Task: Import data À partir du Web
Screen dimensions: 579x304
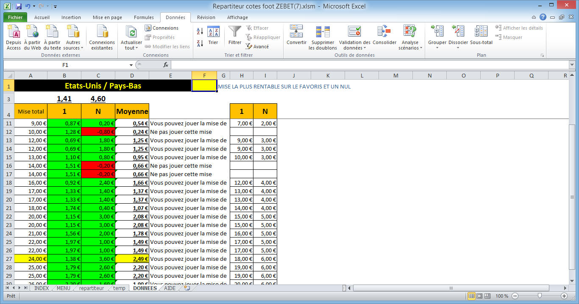Action: click(32, 37)
